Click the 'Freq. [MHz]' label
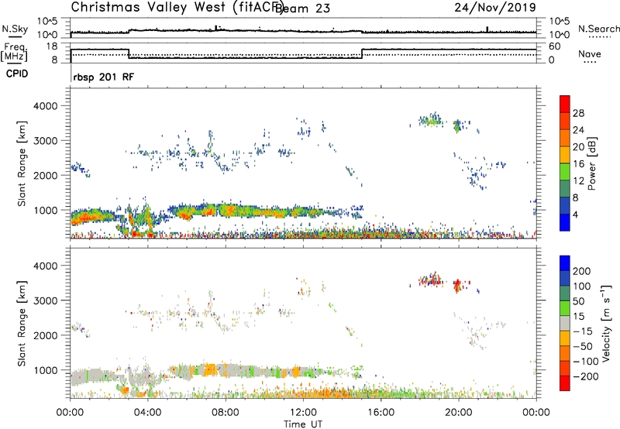620x429 pixels. (x=15, y=52)
